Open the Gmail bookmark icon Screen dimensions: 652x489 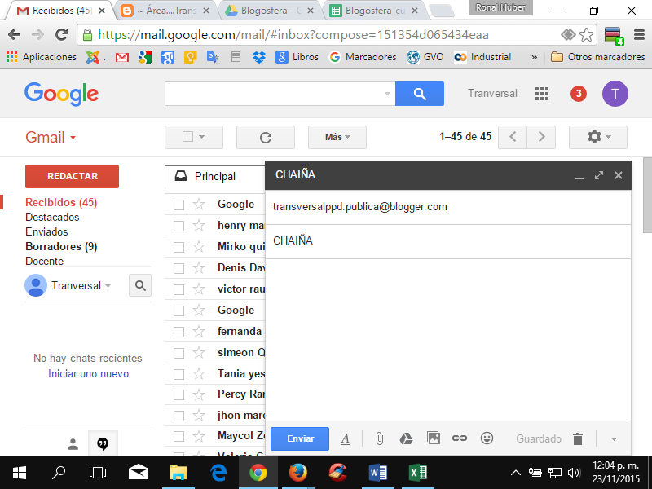[121, 57]
